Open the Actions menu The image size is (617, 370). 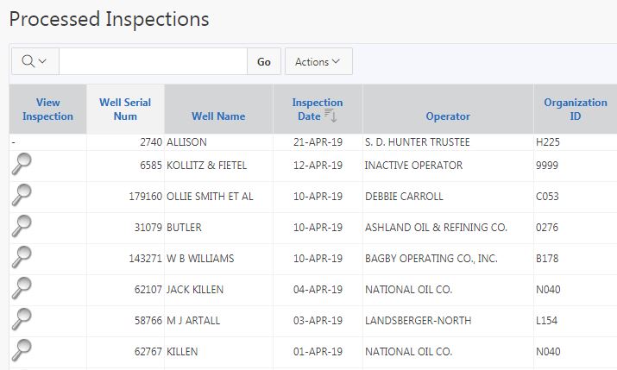pos(318,61)
